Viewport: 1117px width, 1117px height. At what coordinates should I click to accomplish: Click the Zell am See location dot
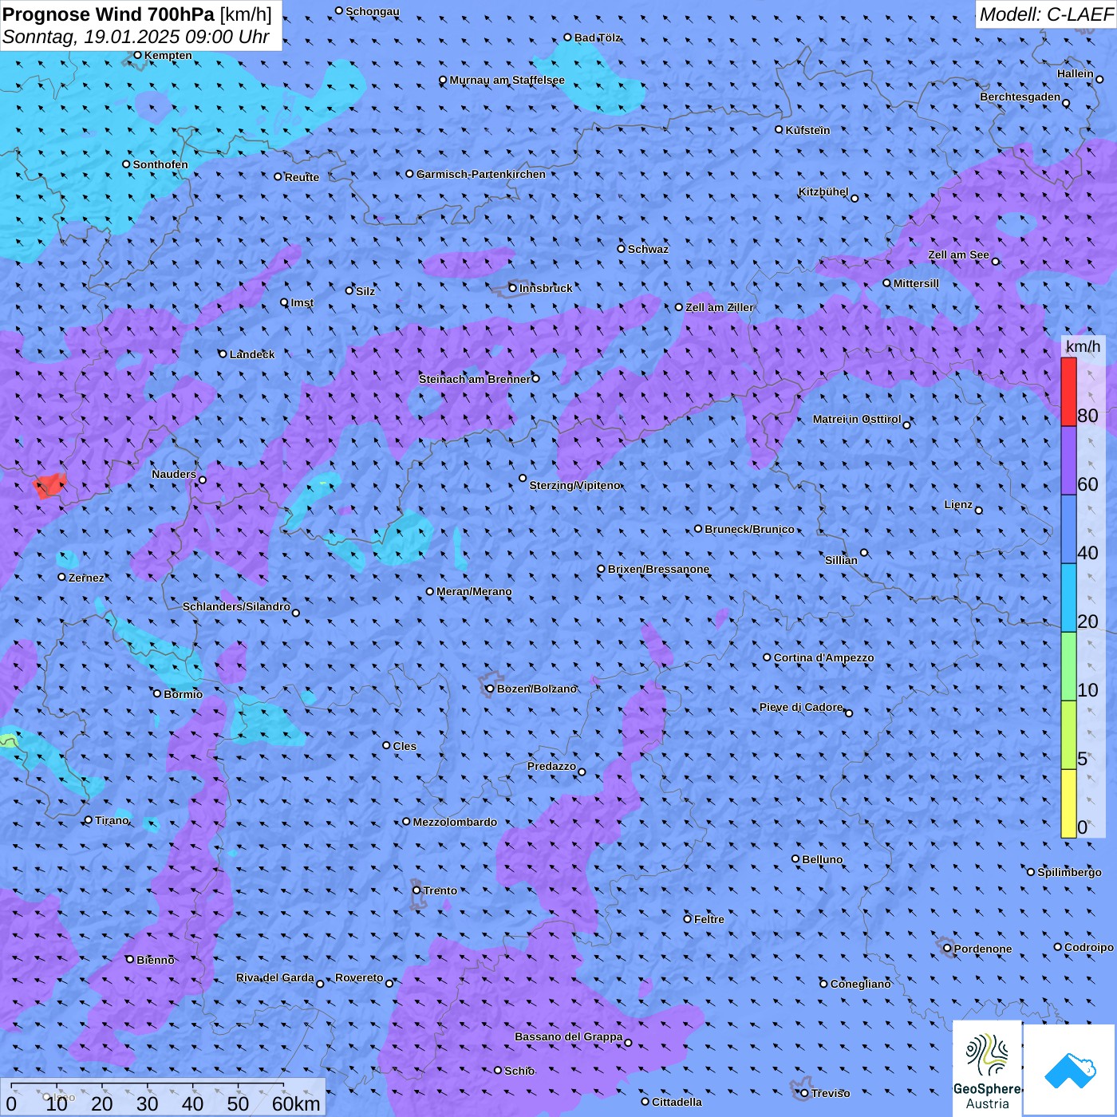995,262
